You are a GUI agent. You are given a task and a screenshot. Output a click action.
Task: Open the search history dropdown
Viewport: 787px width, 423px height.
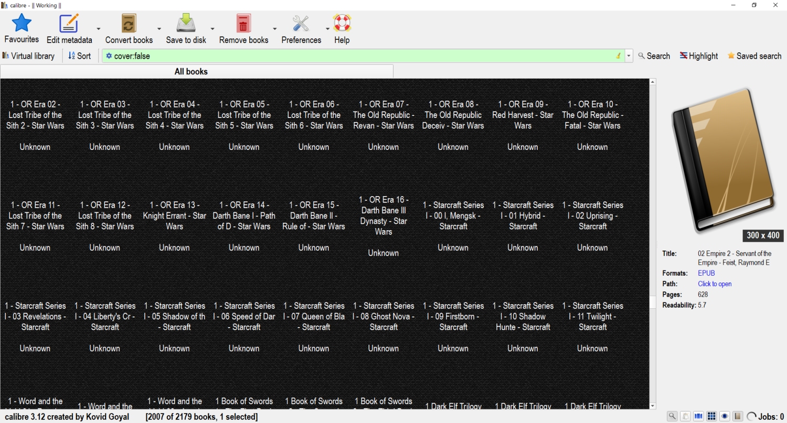click(629, 56)
